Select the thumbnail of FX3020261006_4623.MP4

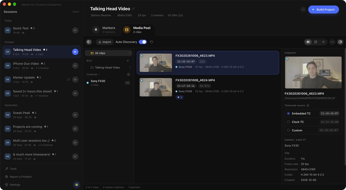156,63
